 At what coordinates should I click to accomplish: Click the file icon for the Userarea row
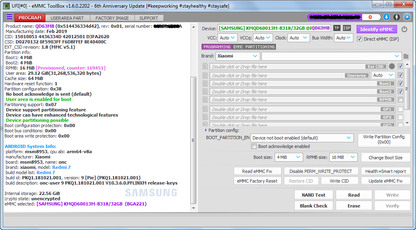pyautogui.click(x=205, y=76)
